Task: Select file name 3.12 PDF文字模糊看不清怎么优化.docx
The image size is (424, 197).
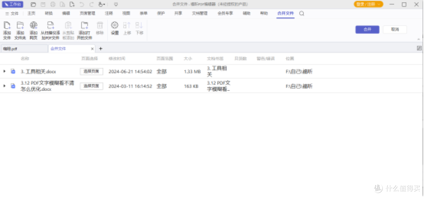Action: pyautogui.click(x=48, y=86)
